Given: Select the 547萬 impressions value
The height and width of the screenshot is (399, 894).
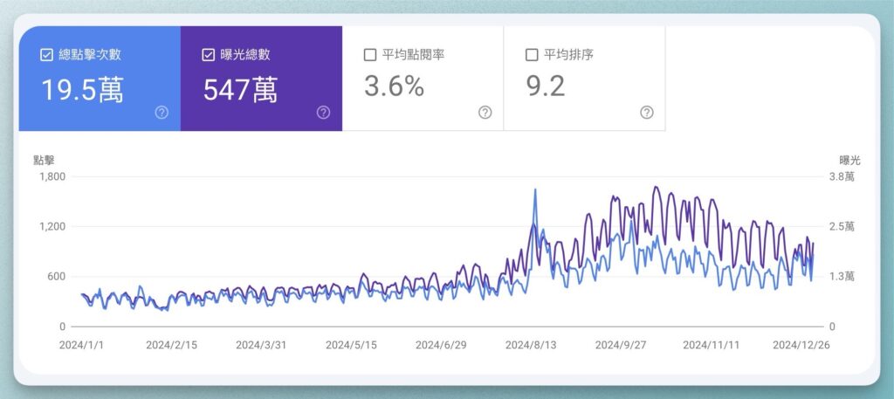Looking at the screenshot, I should click(241, 89).
